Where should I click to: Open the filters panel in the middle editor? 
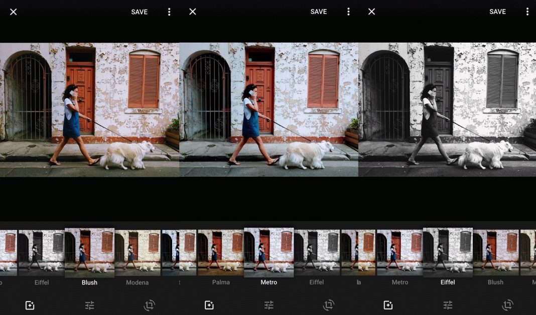tap(209, 305)
